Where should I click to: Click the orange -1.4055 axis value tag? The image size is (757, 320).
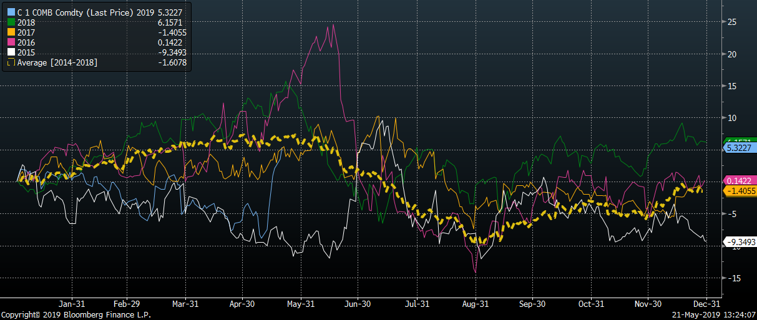coord(738,190)
